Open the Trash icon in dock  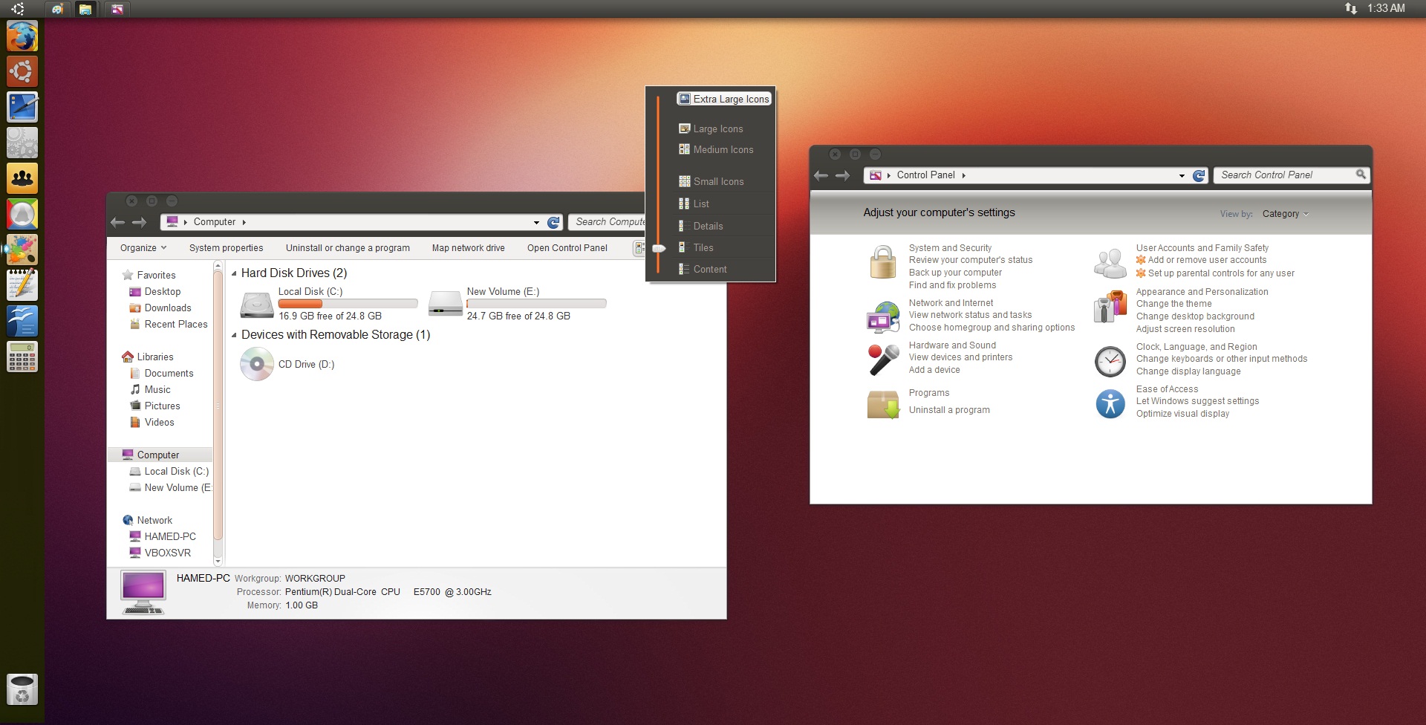(x=22, y=689)
